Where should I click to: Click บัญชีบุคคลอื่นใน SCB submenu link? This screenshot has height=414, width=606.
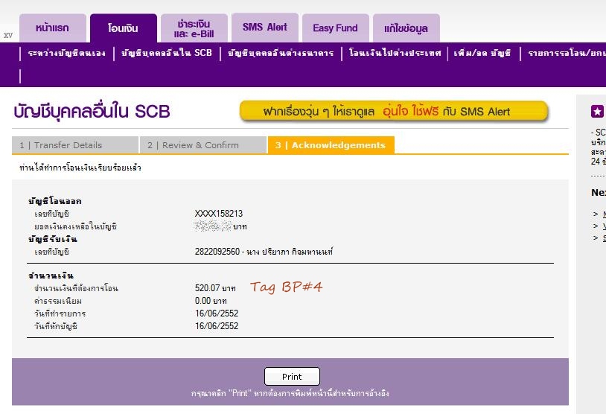pyautogui.click(x=167, y=53)
